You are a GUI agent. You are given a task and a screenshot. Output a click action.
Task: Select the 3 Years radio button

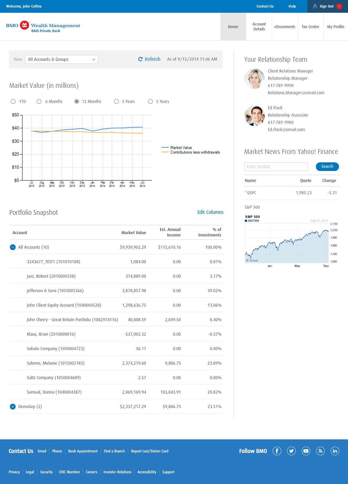pos(117,101)
